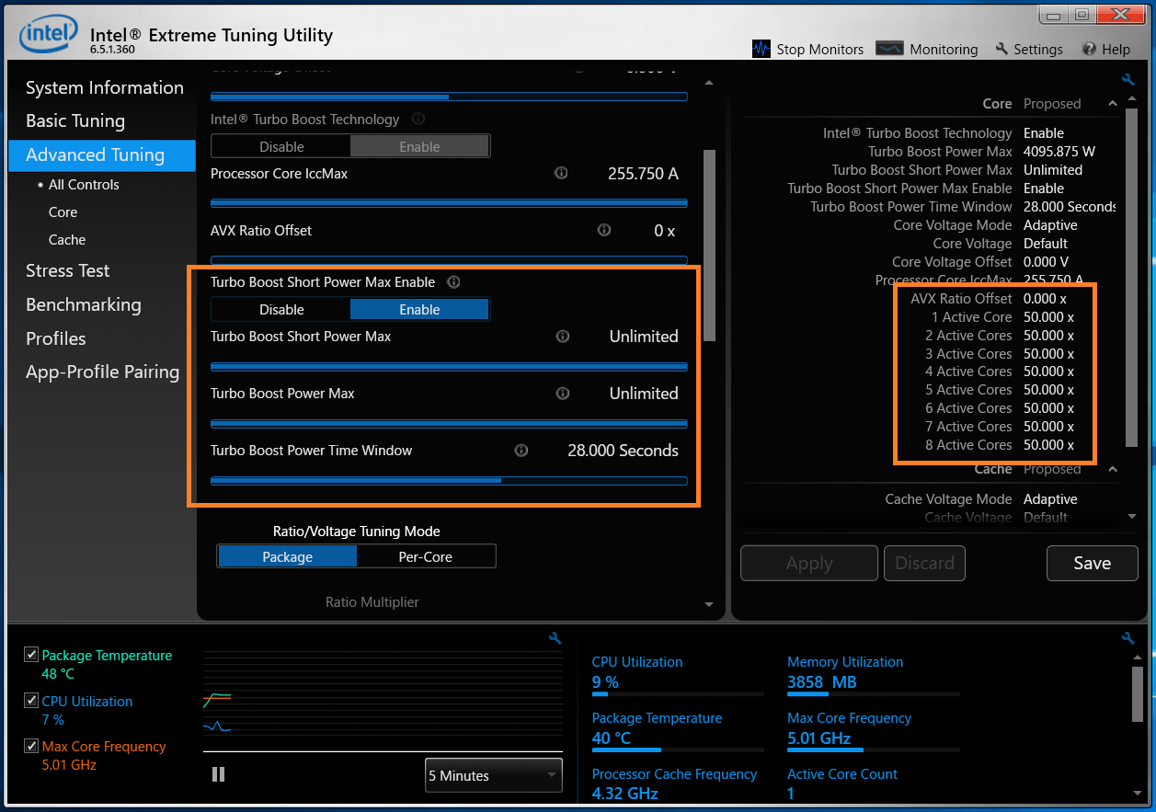The image size is (1156, 812).
Task: Click the 255.750 A Processor Core IccMax value
Action: click(x=643, y=174)
